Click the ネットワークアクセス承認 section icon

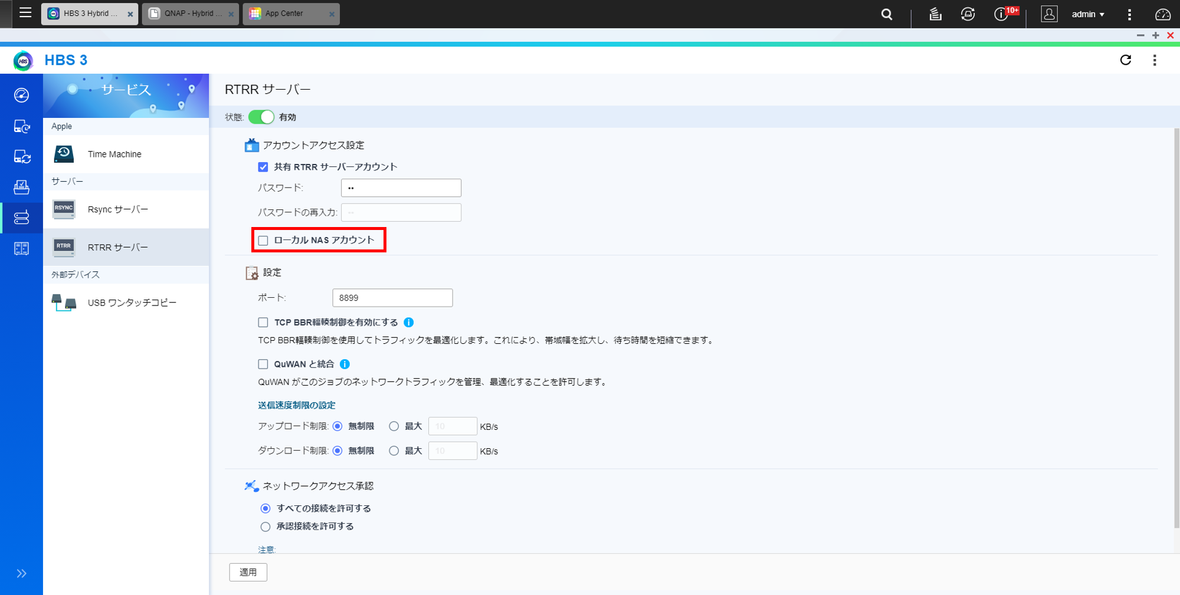251,486
